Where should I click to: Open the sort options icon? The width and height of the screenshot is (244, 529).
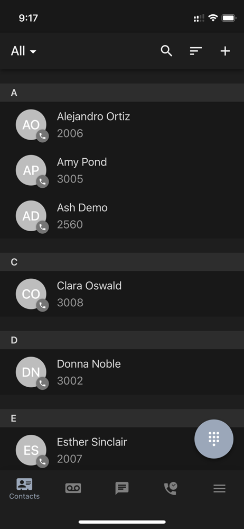pyautogui.click(x=195, y=51)
